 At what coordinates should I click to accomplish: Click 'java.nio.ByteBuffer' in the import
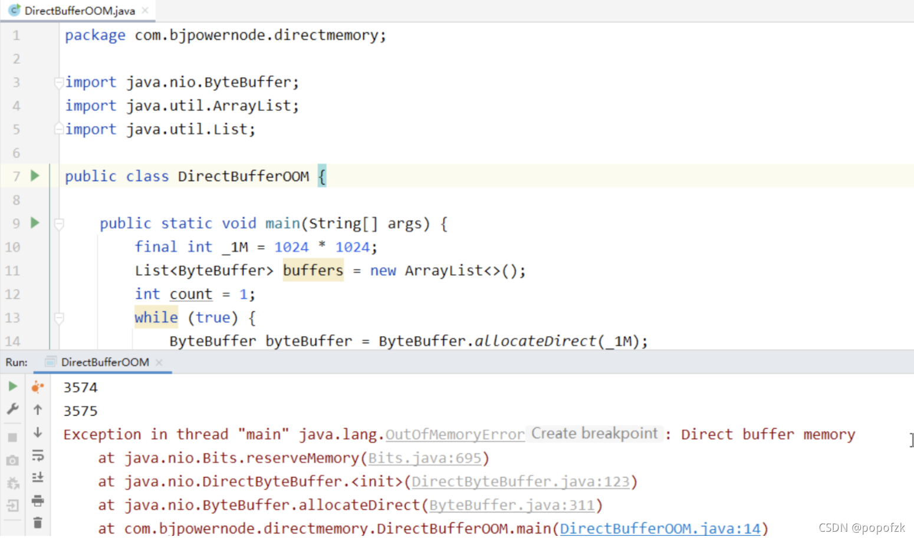(209, 82)
